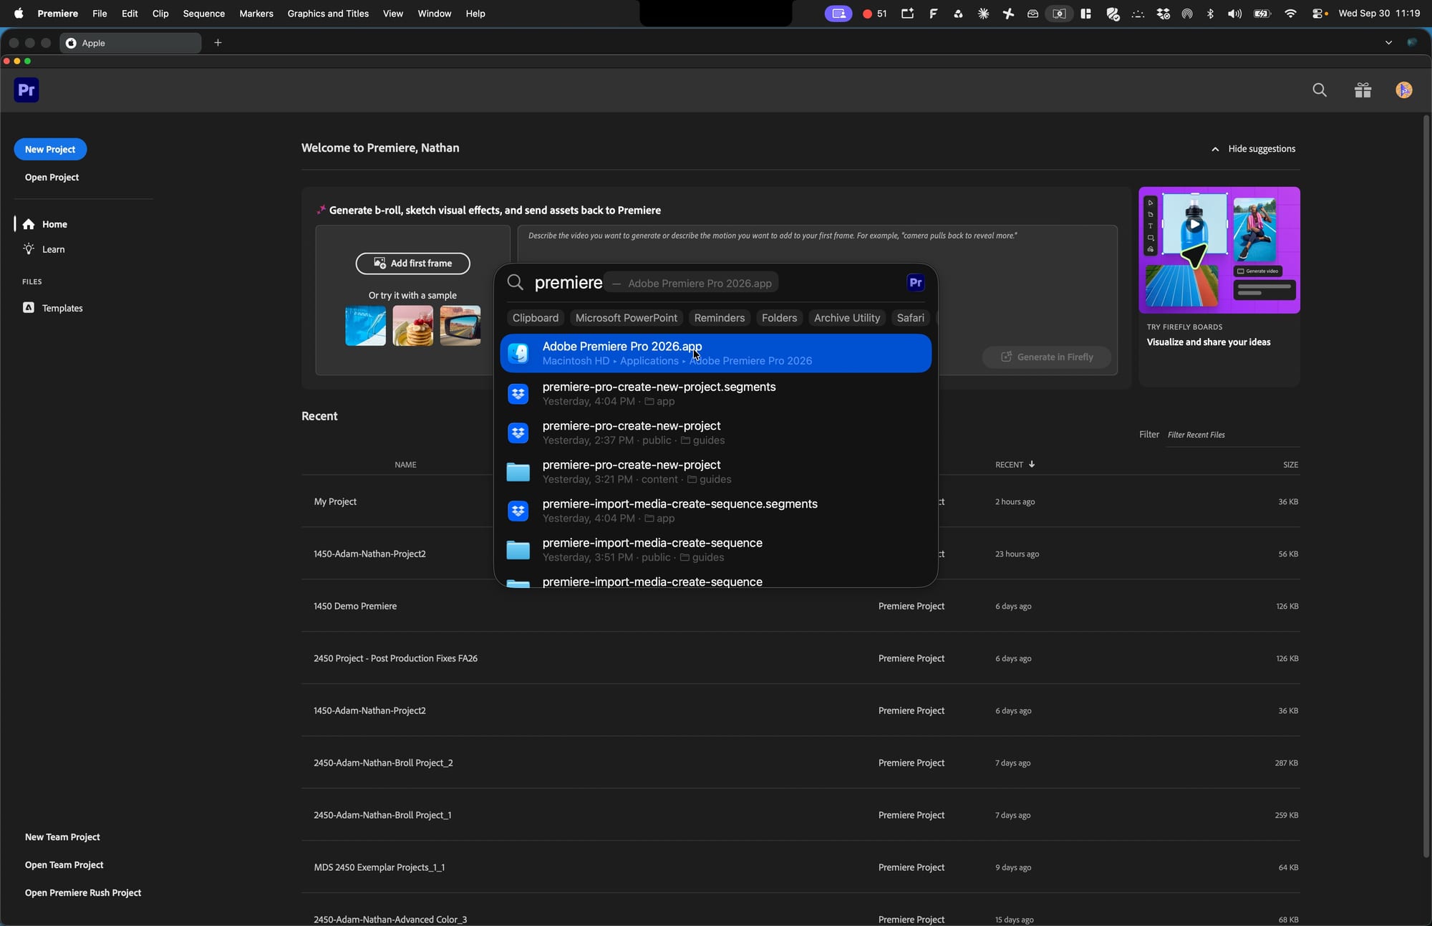Click Generate in Firefly button
The height and width of the screenshot is (926, 1432).
tap(1047, 357)
